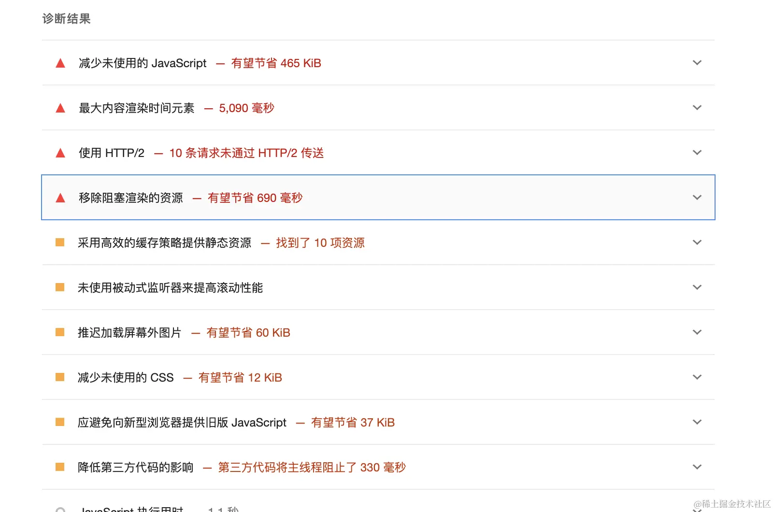774x512 pixels.
Task: Click gray circle beside JavaScript 执行用时
Action: pyautogui.click(x=60, y=510)
